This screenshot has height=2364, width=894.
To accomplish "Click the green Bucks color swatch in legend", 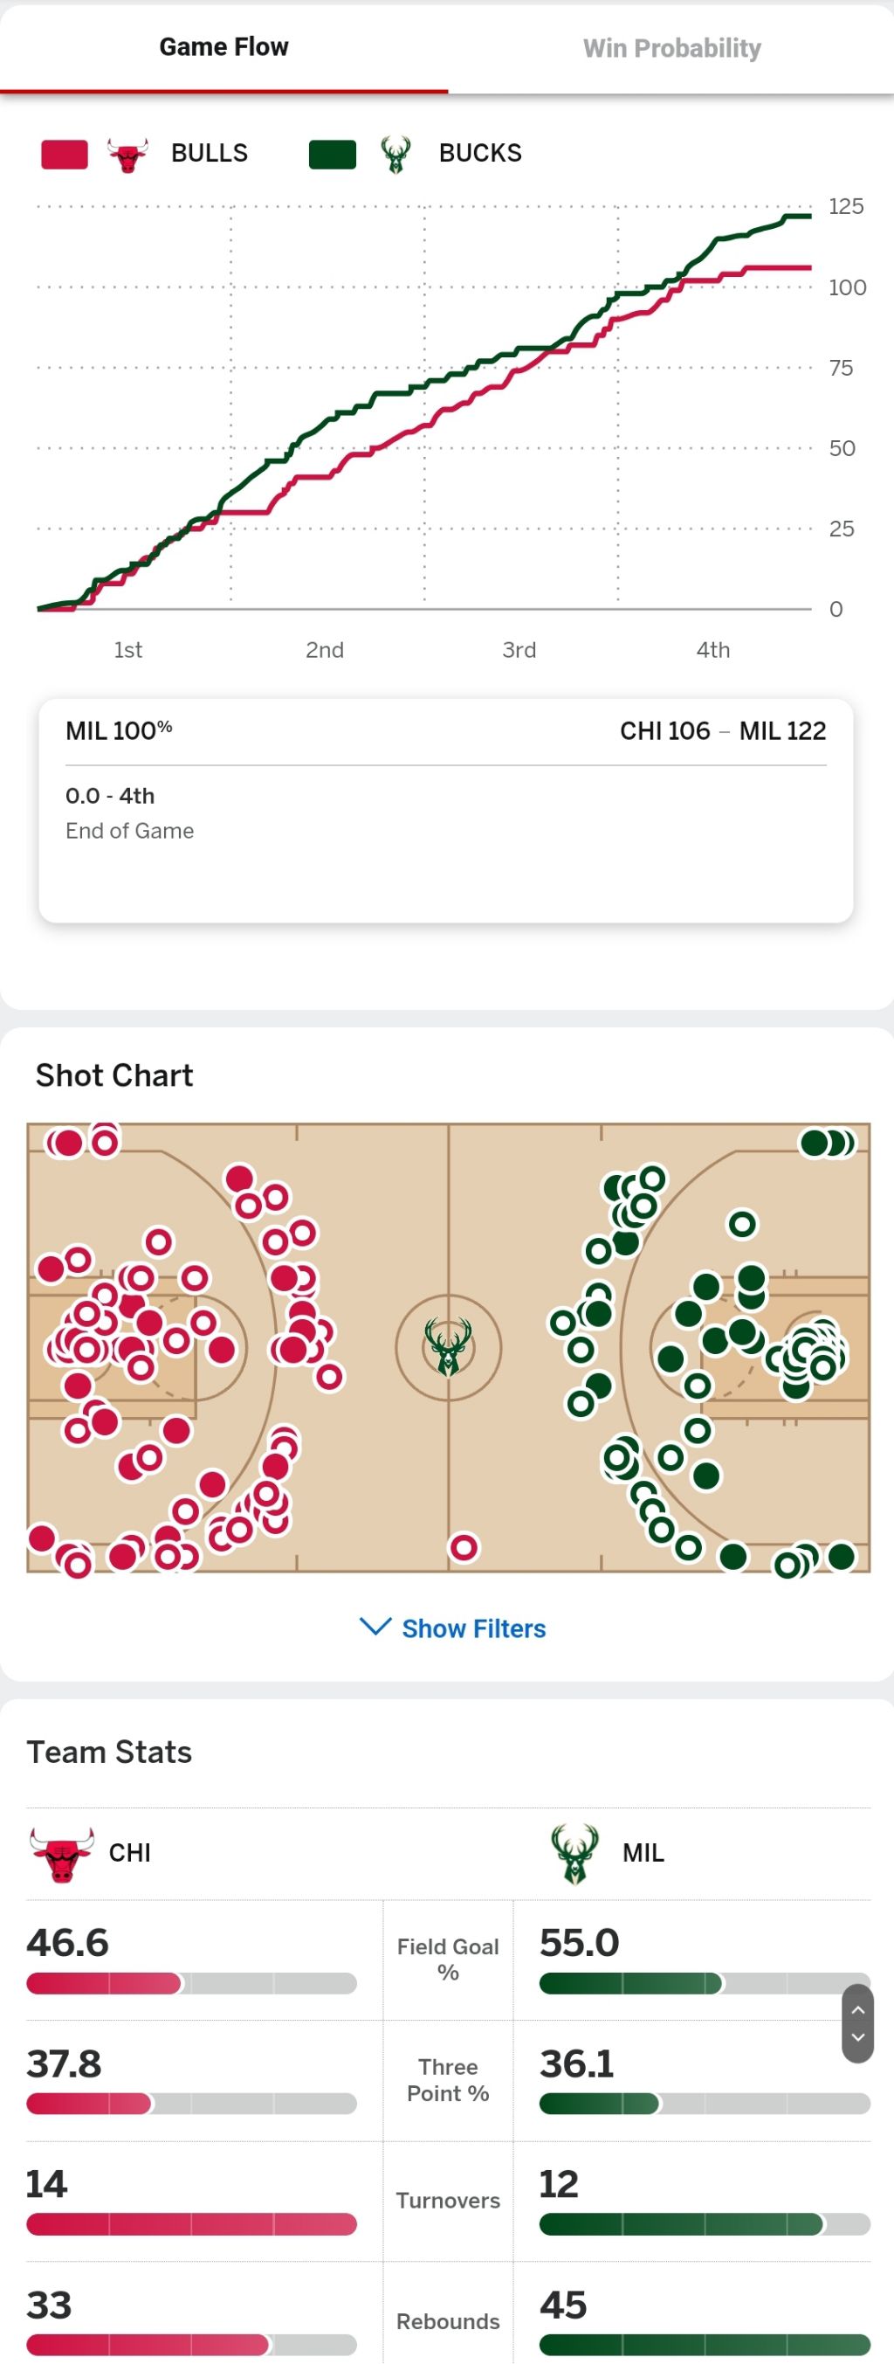I will [x=333, y=154].
